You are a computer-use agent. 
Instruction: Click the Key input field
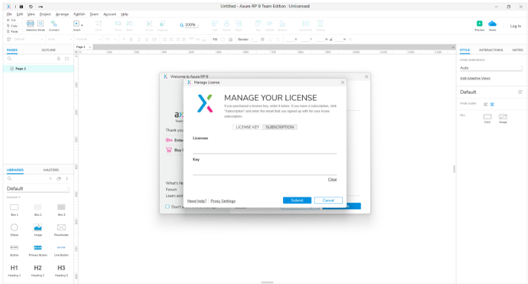[265, 169]
